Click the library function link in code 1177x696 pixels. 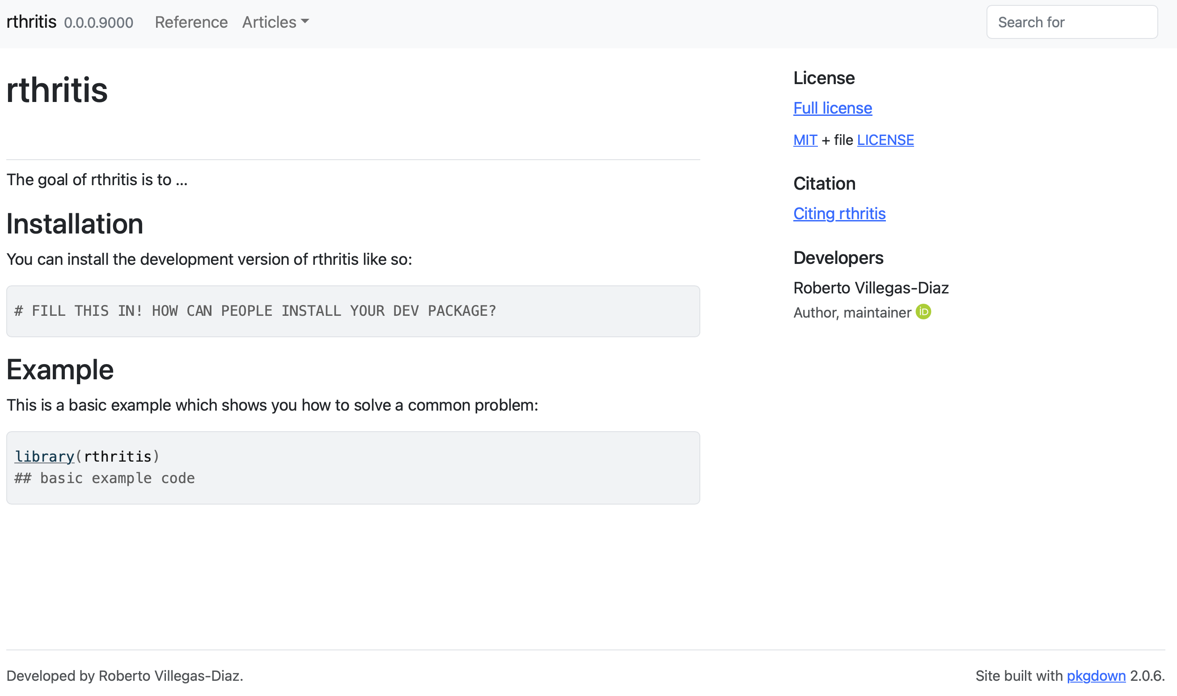pos(45,456)
